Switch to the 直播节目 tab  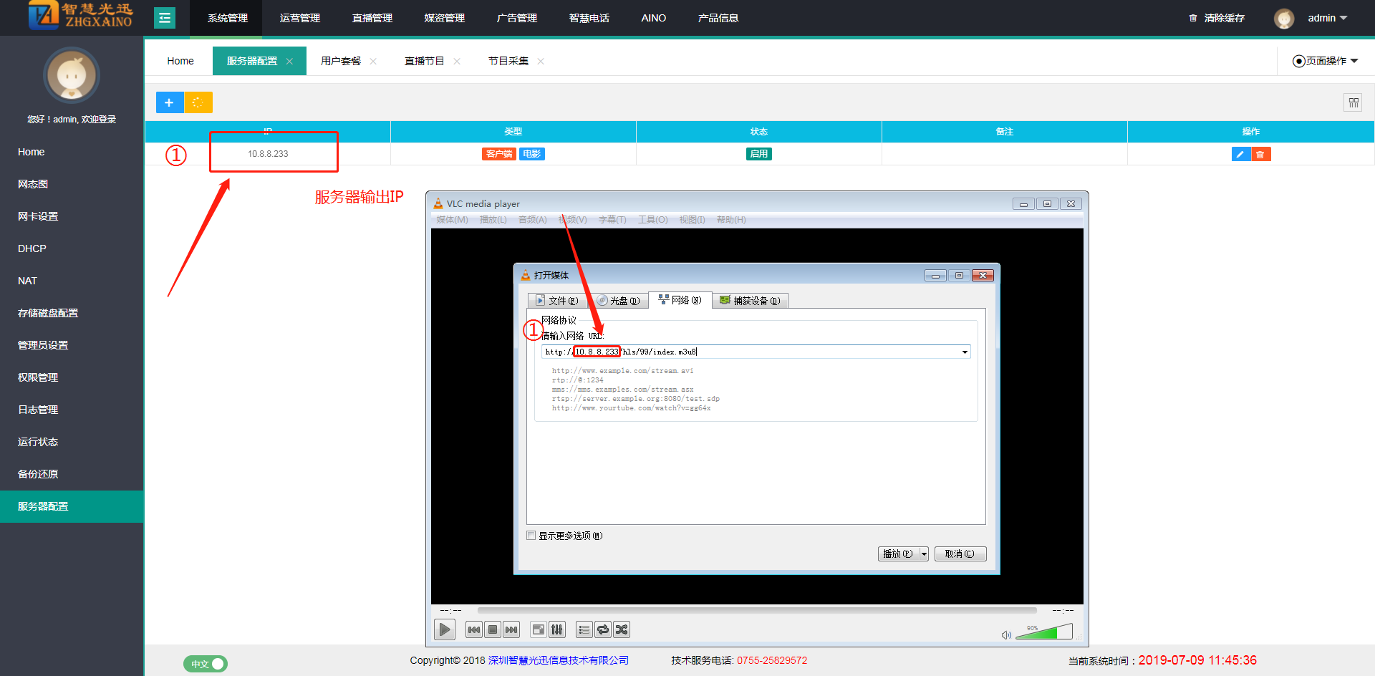coord(424,61)
